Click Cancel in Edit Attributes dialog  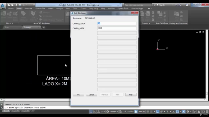[x=91, y=95]
